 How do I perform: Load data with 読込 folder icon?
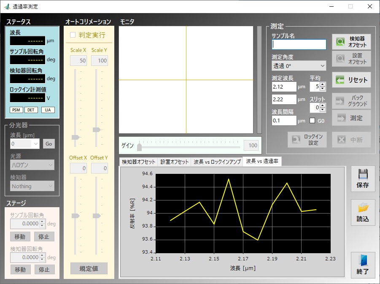click(363, 212)
